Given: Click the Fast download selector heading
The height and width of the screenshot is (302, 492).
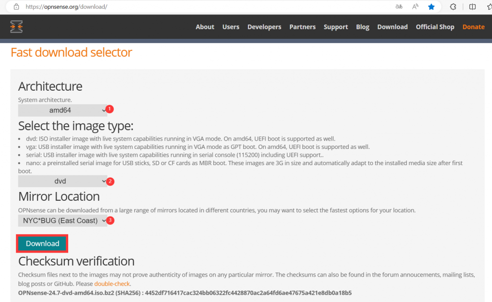Looking at the screenshot, I should [71, 52].
